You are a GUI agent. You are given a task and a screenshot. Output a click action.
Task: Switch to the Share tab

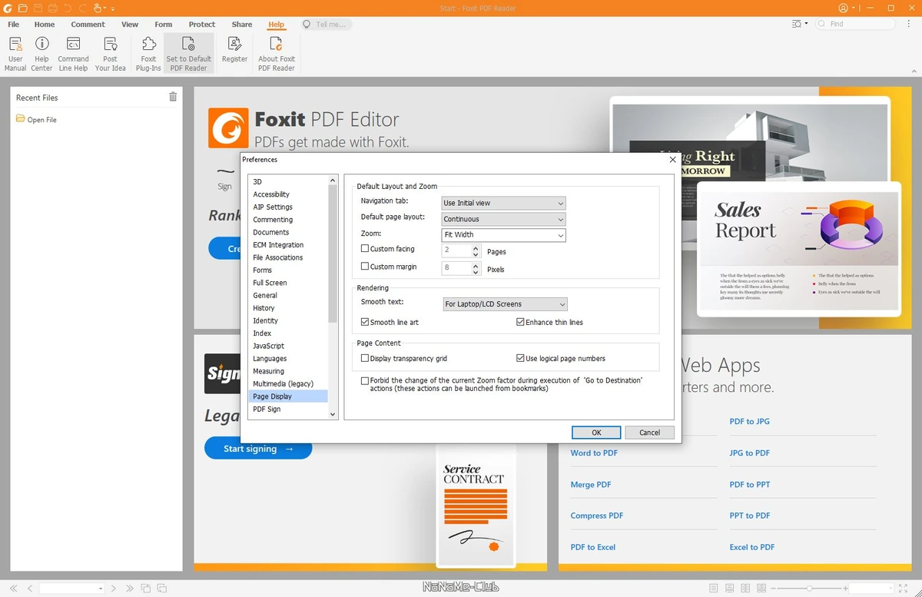click(x=242, y=25)
